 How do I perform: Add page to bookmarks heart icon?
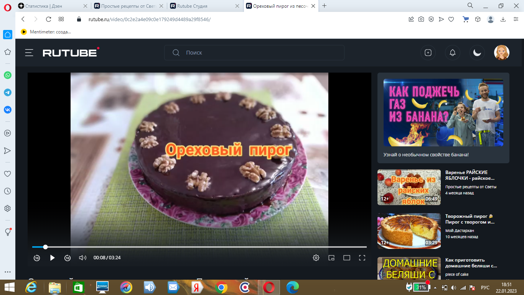click(451, 19)
